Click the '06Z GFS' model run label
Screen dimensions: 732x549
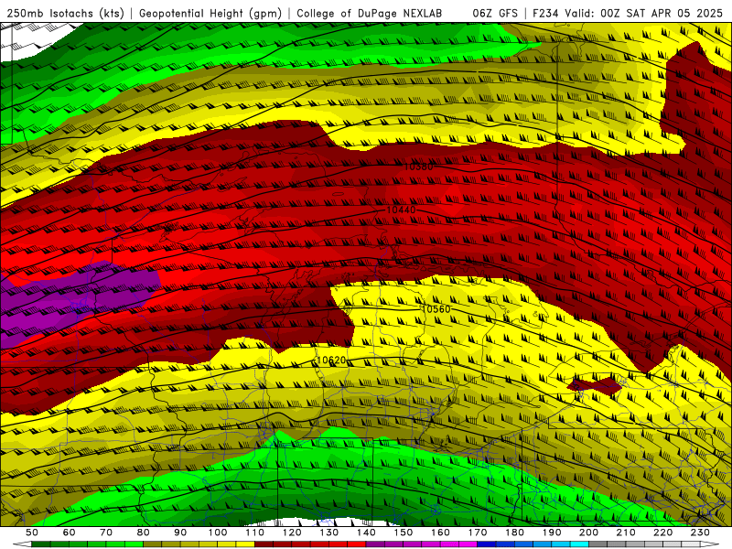[x=495, y=13]
